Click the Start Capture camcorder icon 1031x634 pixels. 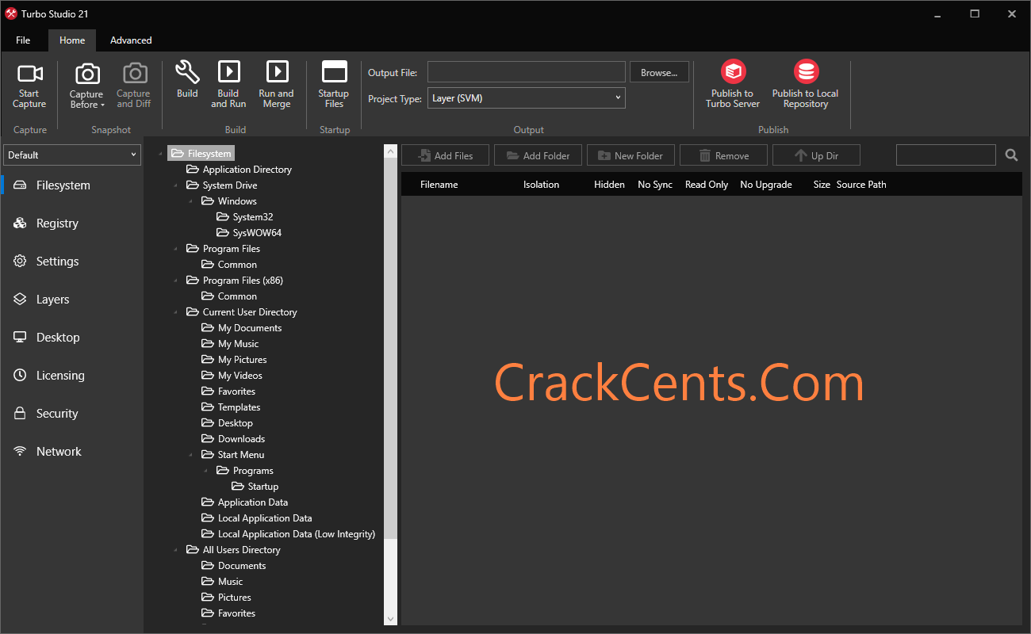29,74
